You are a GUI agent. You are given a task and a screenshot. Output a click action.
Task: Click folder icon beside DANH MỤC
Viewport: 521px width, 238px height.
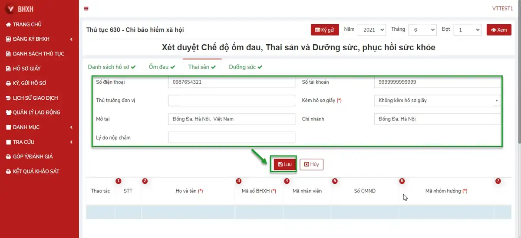coord(8,127)
